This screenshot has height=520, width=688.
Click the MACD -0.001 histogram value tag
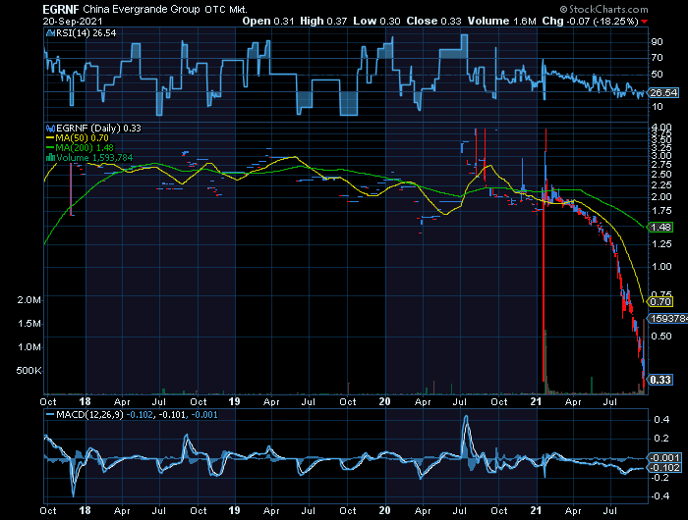coord(665,458)
